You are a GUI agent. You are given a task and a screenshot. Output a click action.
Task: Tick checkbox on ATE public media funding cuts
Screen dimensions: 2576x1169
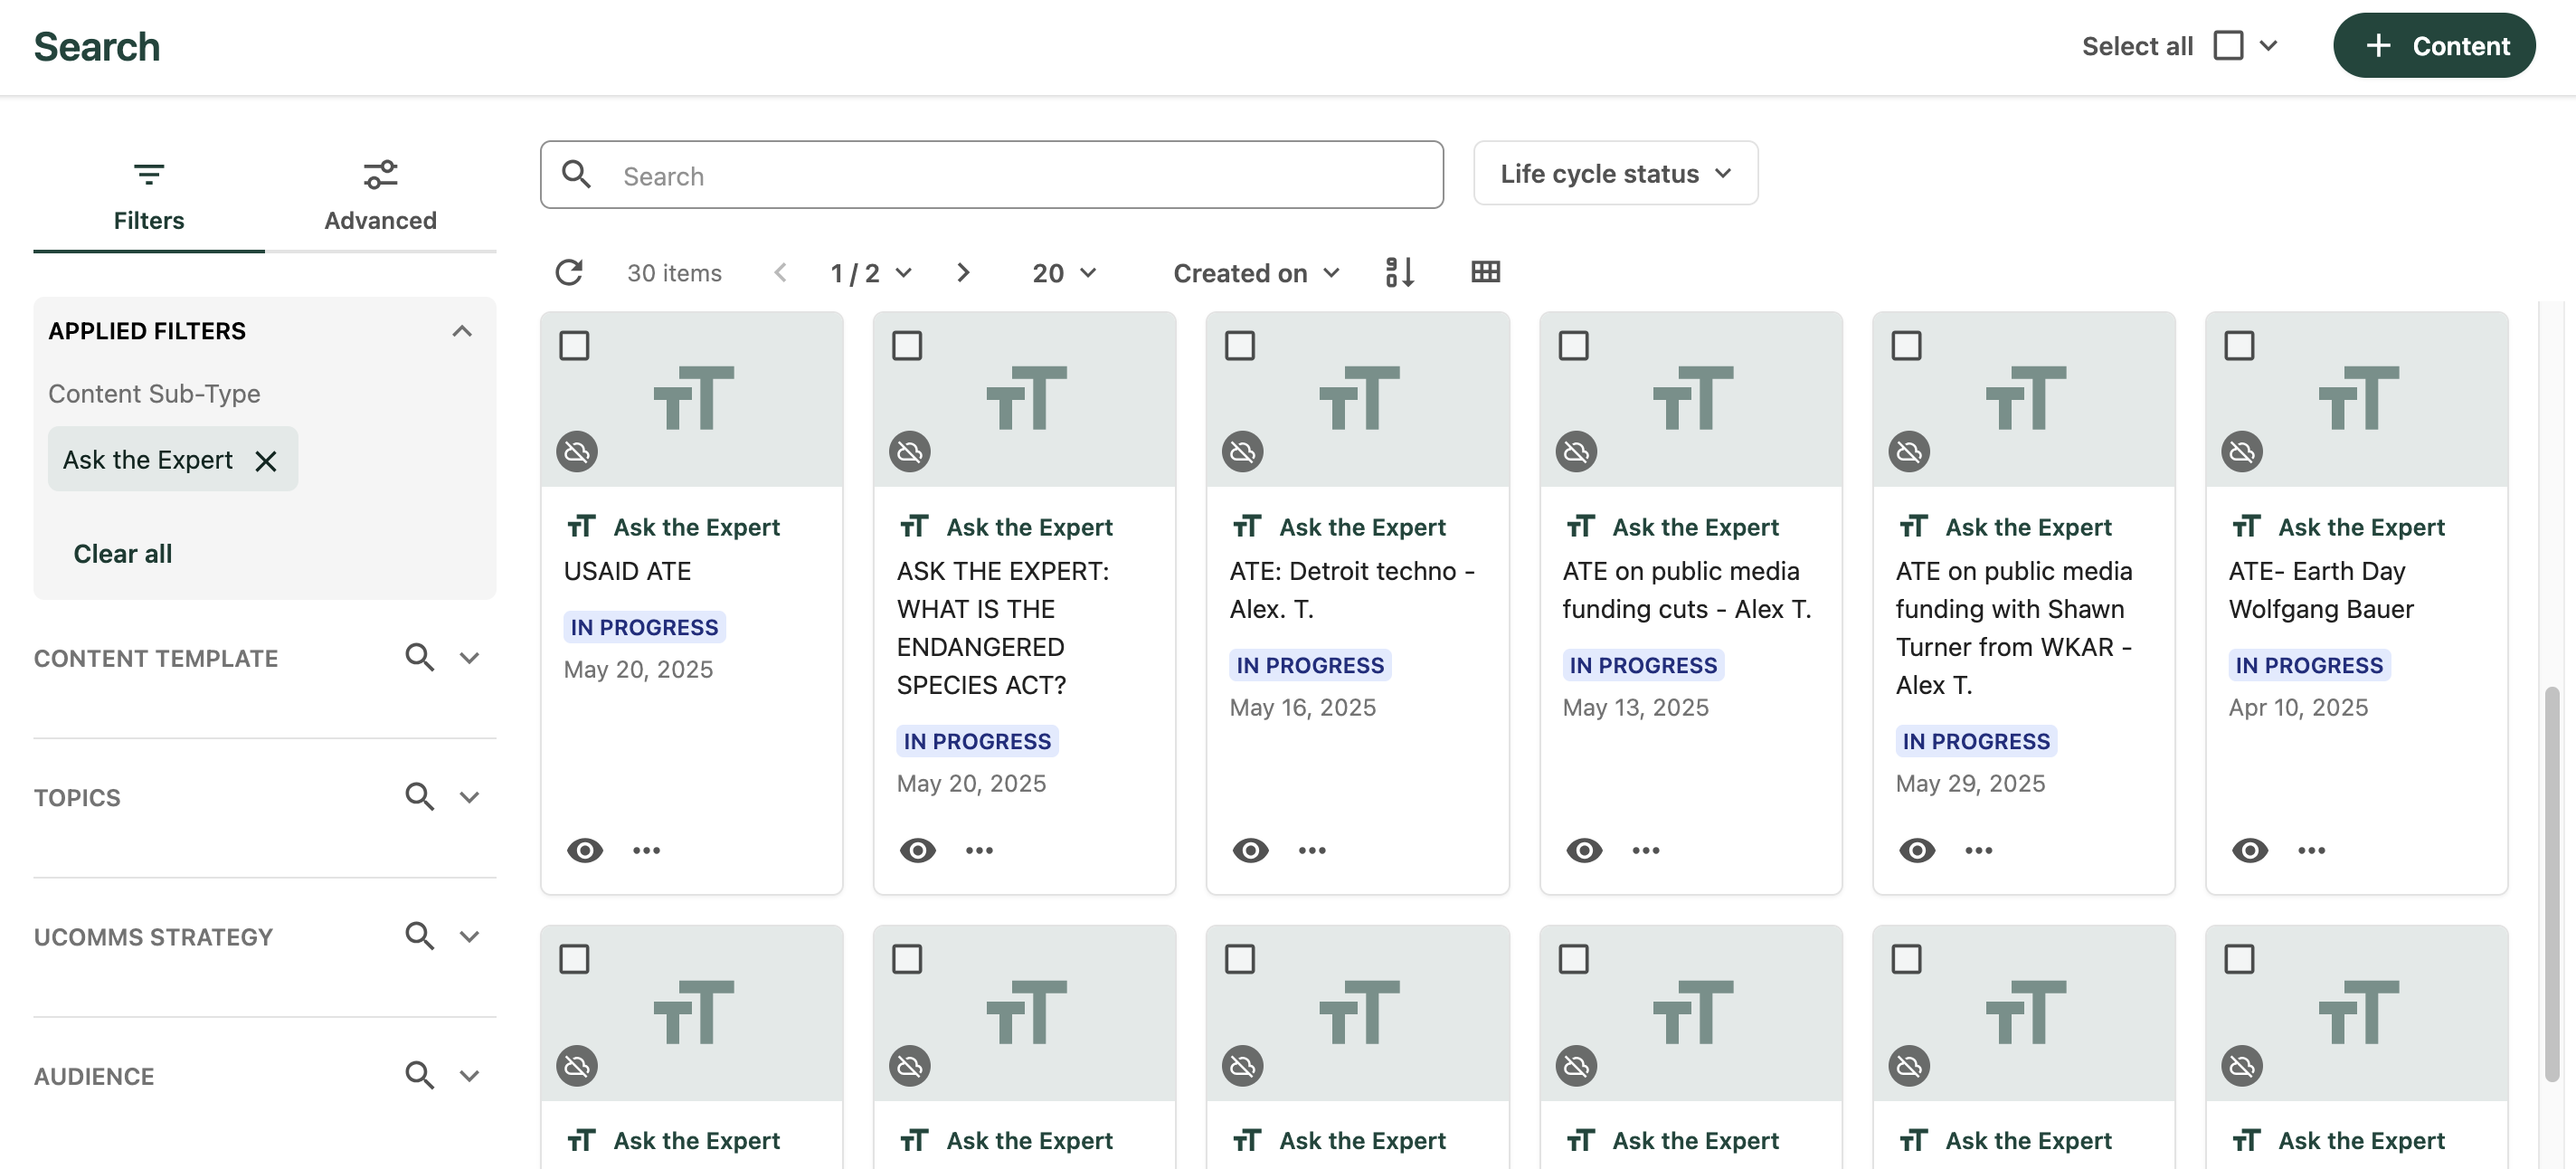(1573, 346)
